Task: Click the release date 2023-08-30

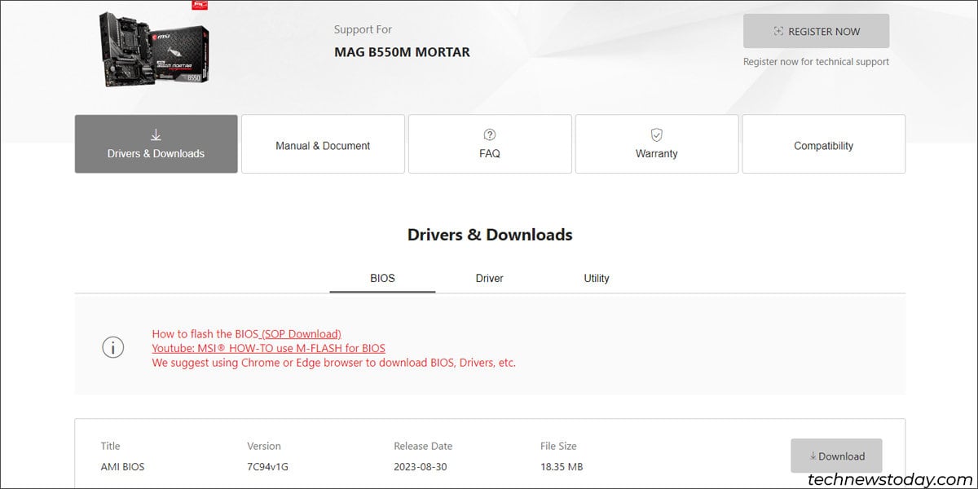Action: click(420, 467)
